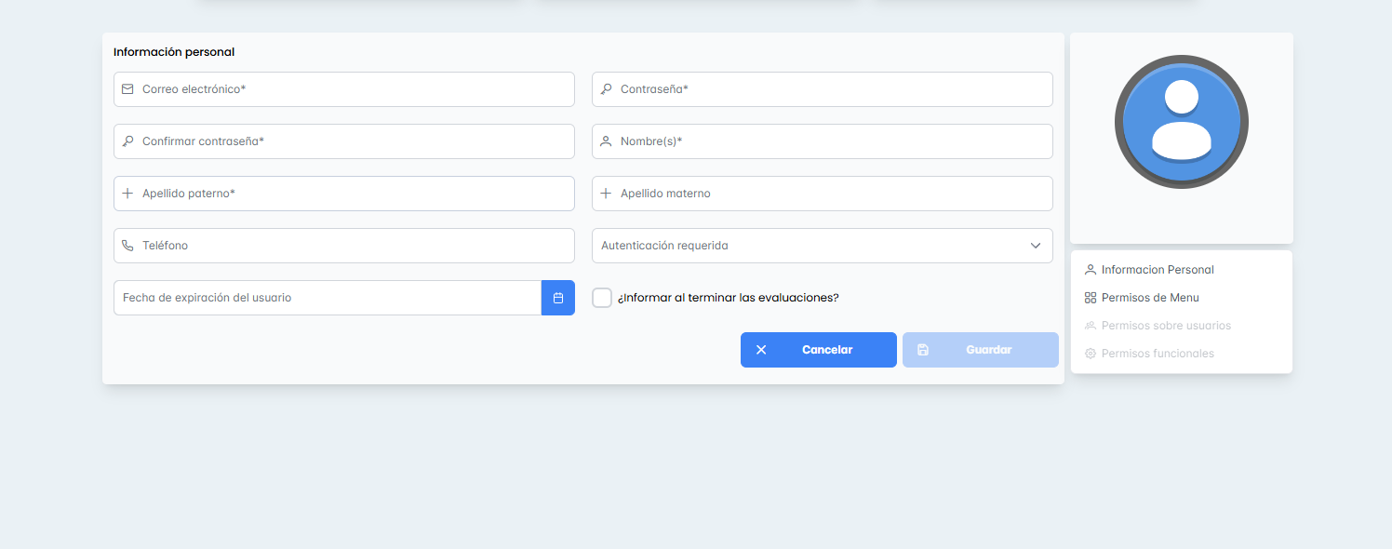Screen dimensions: 1392x549
Task: Click the chevron arrow of Autenticación requerida
Action: [x=1036, y=246]
